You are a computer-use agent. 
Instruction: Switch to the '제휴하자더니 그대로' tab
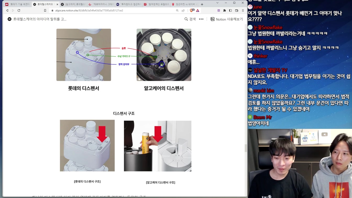(x=101, y=4)
